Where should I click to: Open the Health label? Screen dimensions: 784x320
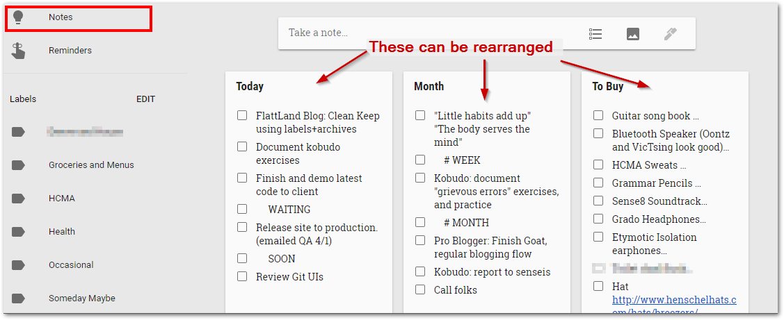[62, 232]
